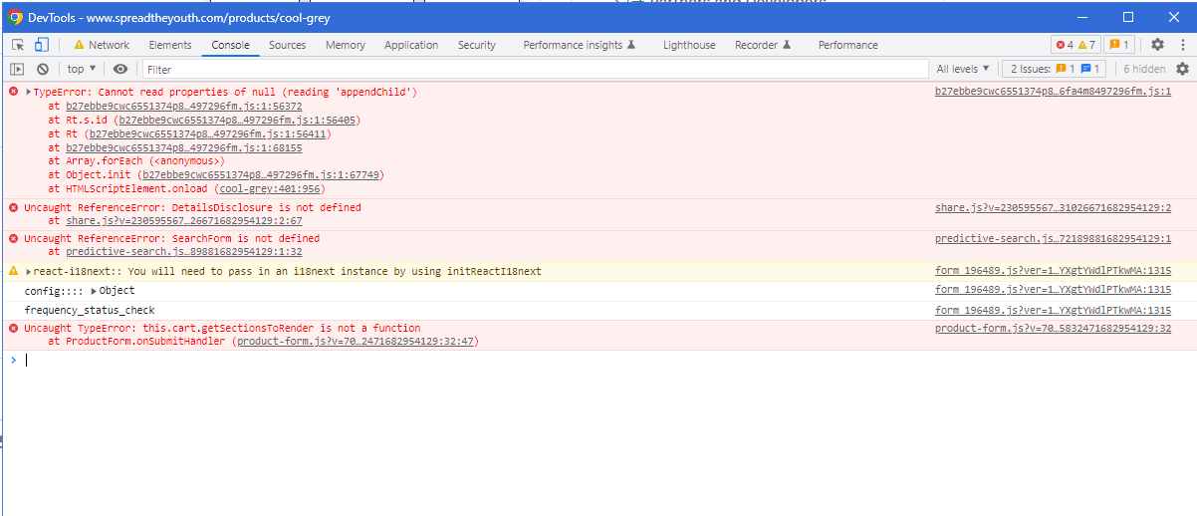Click the Chrome logo in the title bar

15,17
